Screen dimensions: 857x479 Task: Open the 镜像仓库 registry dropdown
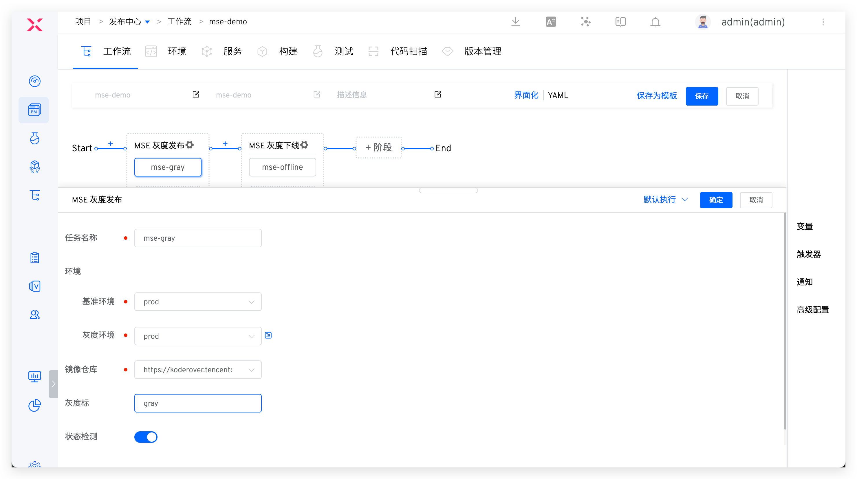point(198,370)
